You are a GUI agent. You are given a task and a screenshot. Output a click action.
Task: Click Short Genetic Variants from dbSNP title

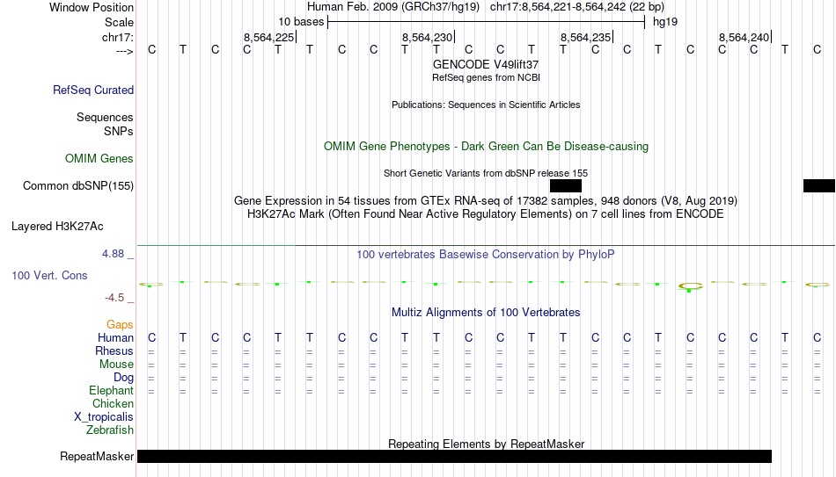tap(486, 174)
